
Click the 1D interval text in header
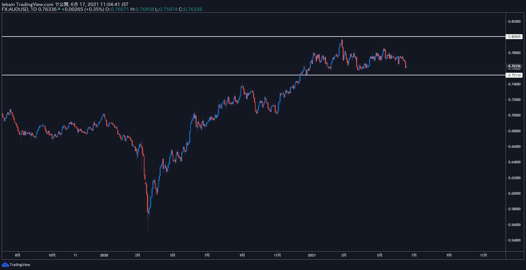coord(34,9)
